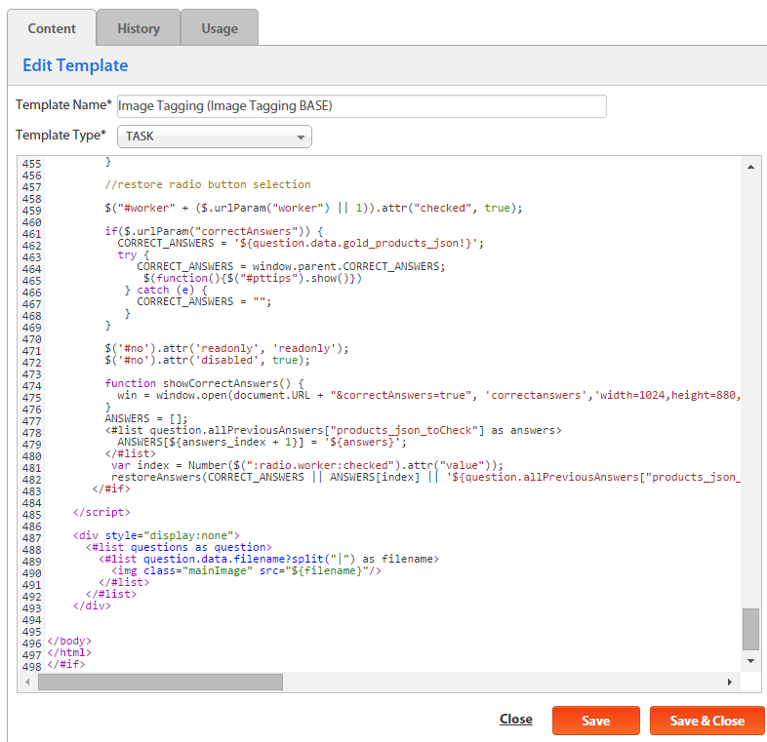Screen dimensions: 767x742
Task: Click the '</body>' tag line
Action: coord(69,641)
